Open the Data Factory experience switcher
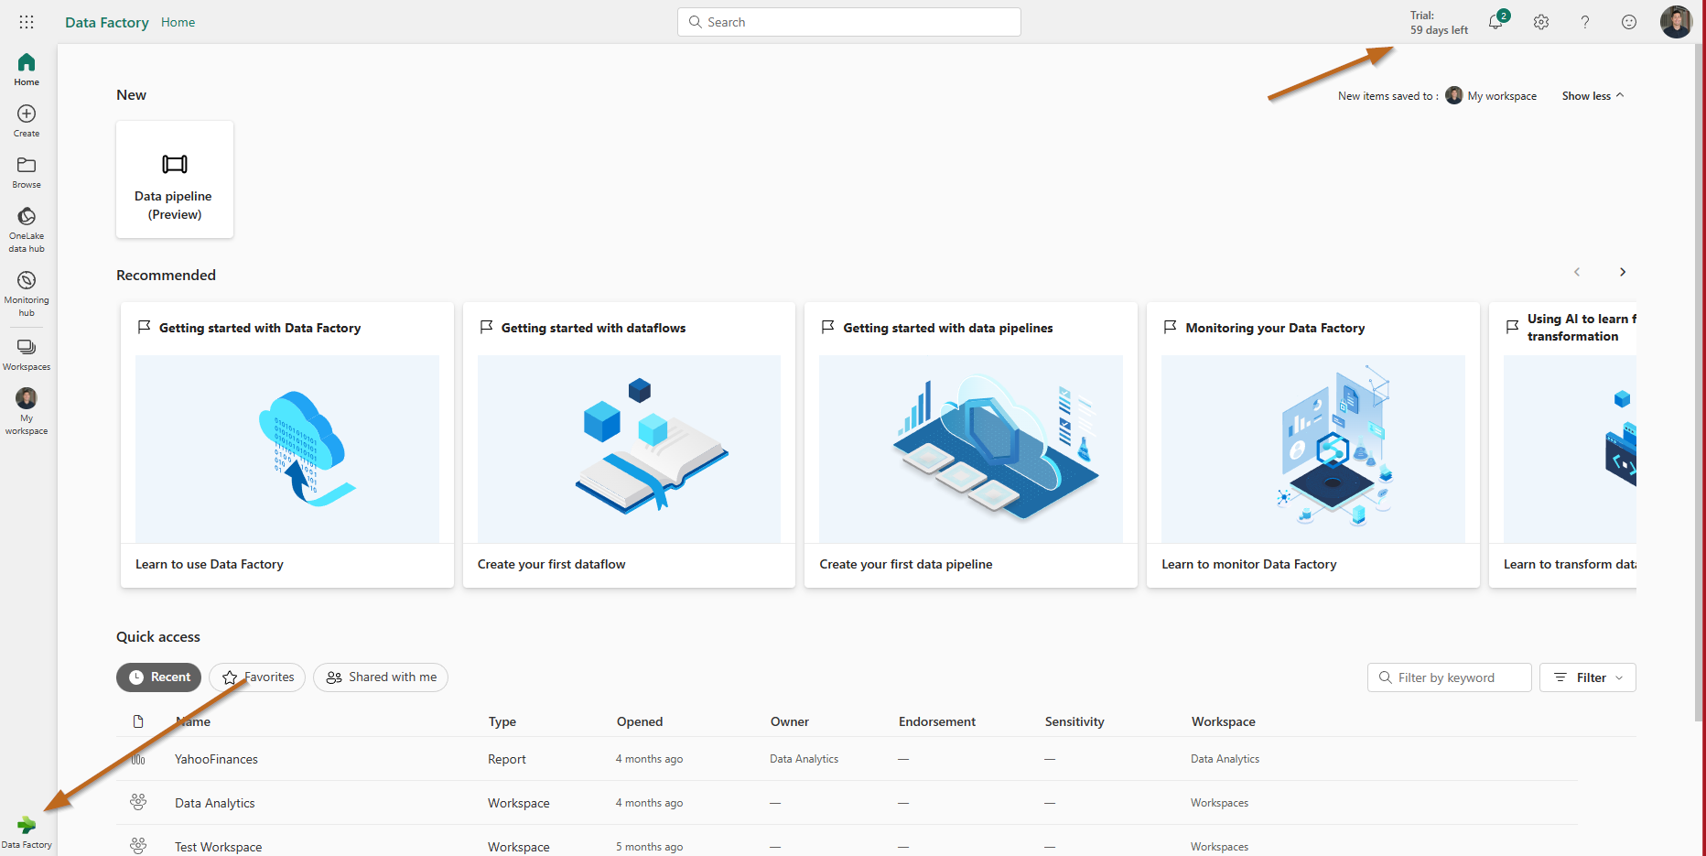1706x856 pixels. pyautogui.click(x=27, y=832)
